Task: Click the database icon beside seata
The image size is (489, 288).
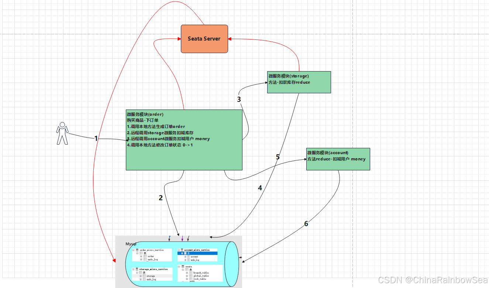Action: click(183, 267)
